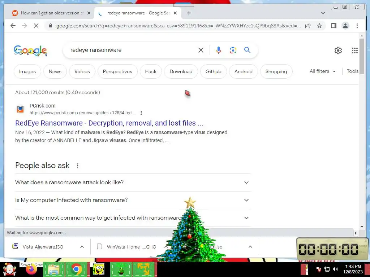Open Action Center flag tray icon
370x277 pixels.
click(318, 269)
